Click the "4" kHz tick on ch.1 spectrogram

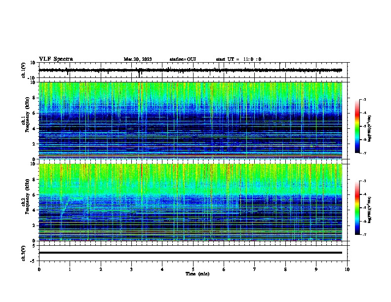[x=35, y=129]
